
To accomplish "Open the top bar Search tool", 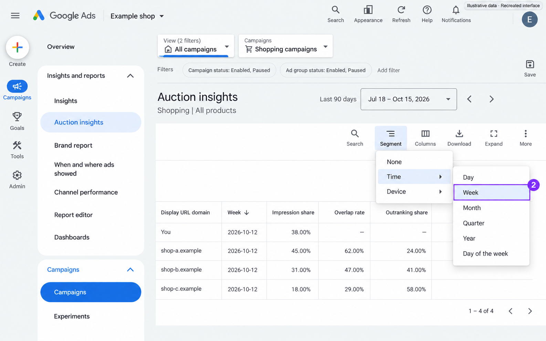I will 336,14.
